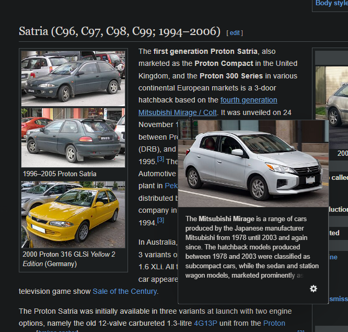Click the edit link beside Satria heading

235,33
